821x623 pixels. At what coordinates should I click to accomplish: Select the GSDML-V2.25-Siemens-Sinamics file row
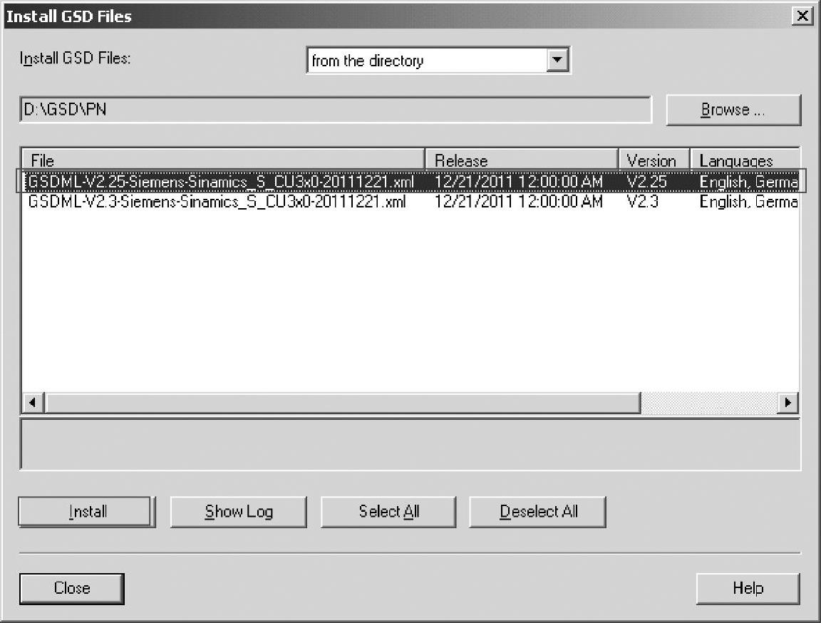coord(410,182)
